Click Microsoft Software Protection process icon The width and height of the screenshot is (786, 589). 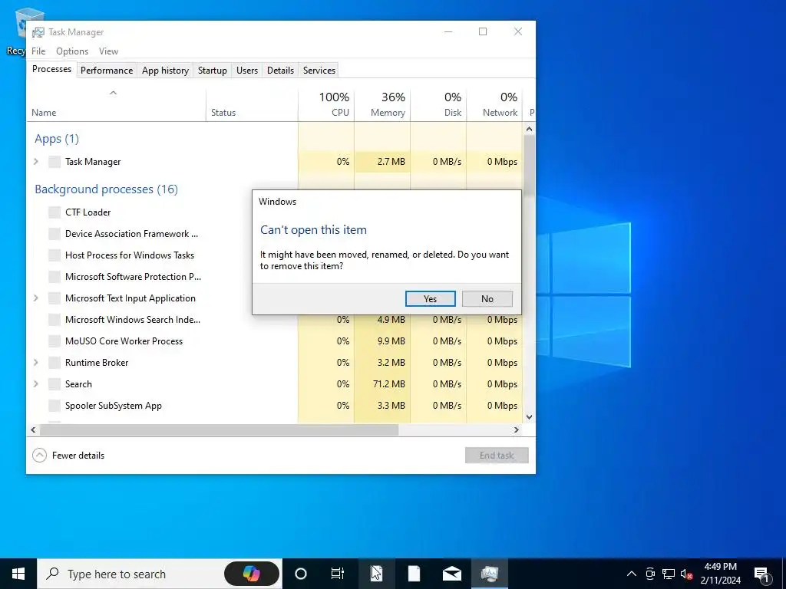(x=54, y=277)
